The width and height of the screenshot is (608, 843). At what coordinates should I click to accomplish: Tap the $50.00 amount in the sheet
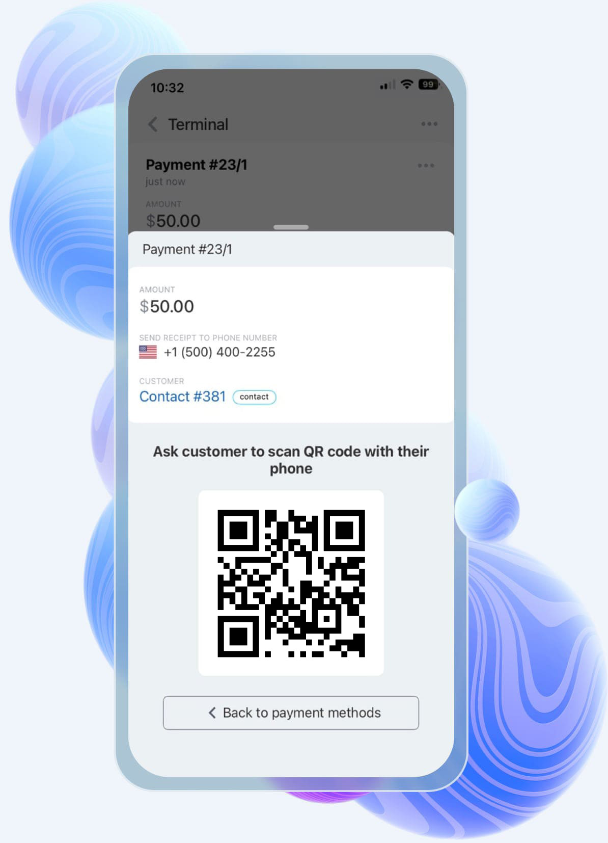167,306
